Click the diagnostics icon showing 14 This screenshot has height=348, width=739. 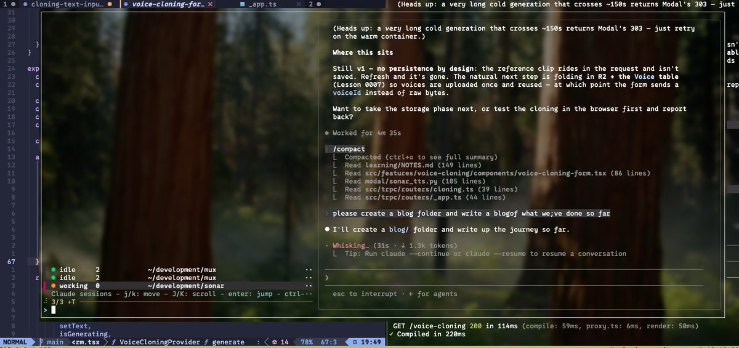[x=275, y=342]
